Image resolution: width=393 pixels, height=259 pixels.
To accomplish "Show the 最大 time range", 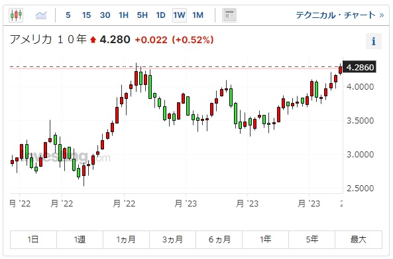I will 359,239.
